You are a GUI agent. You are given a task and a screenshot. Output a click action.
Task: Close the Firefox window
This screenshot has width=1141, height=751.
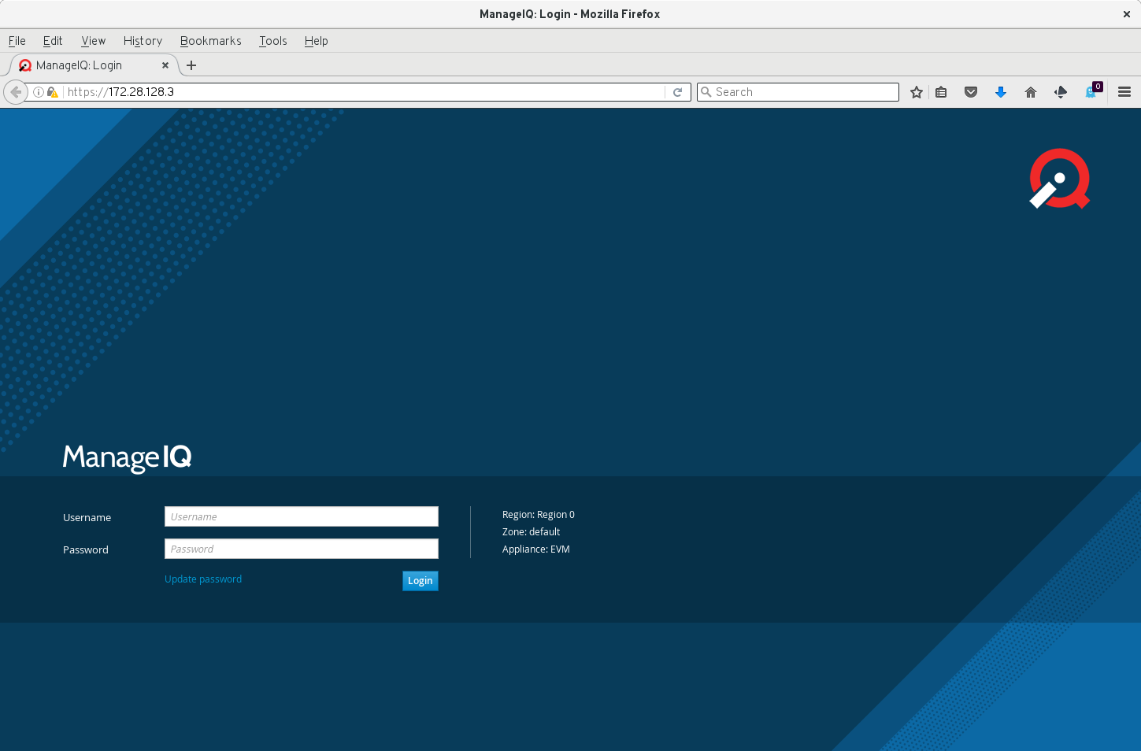coord(1127,14)
